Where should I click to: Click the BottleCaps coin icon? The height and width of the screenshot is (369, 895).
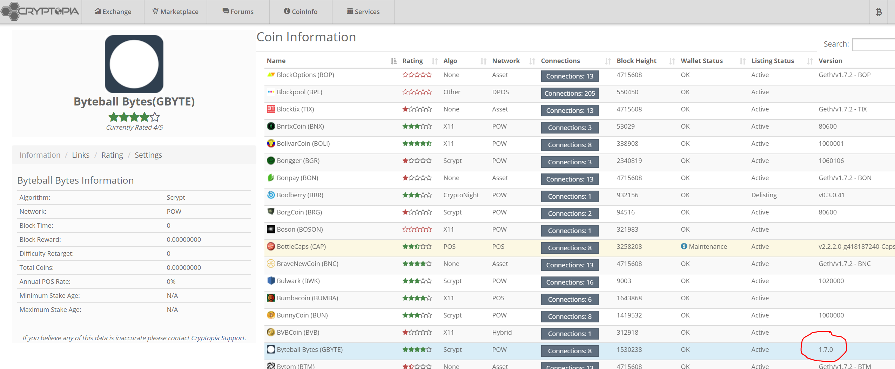(x=271, y=246)
